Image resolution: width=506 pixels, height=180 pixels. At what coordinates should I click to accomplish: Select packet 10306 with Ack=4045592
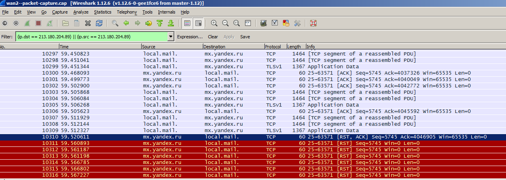point(253,111)
